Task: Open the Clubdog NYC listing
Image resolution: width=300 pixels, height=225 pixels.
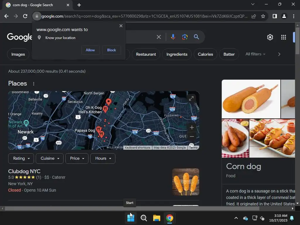Action: click(x=24, y=171)
